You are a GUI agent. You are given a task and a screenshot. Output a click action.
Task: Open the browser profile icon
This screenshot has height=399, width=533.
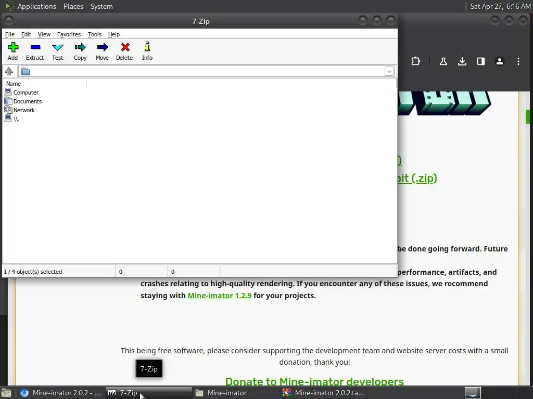(x=499, y=61)
